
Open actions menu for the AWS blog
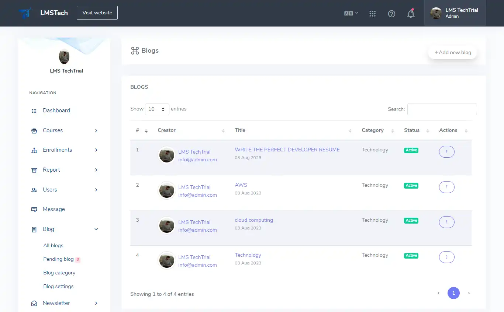coord(446,187)
